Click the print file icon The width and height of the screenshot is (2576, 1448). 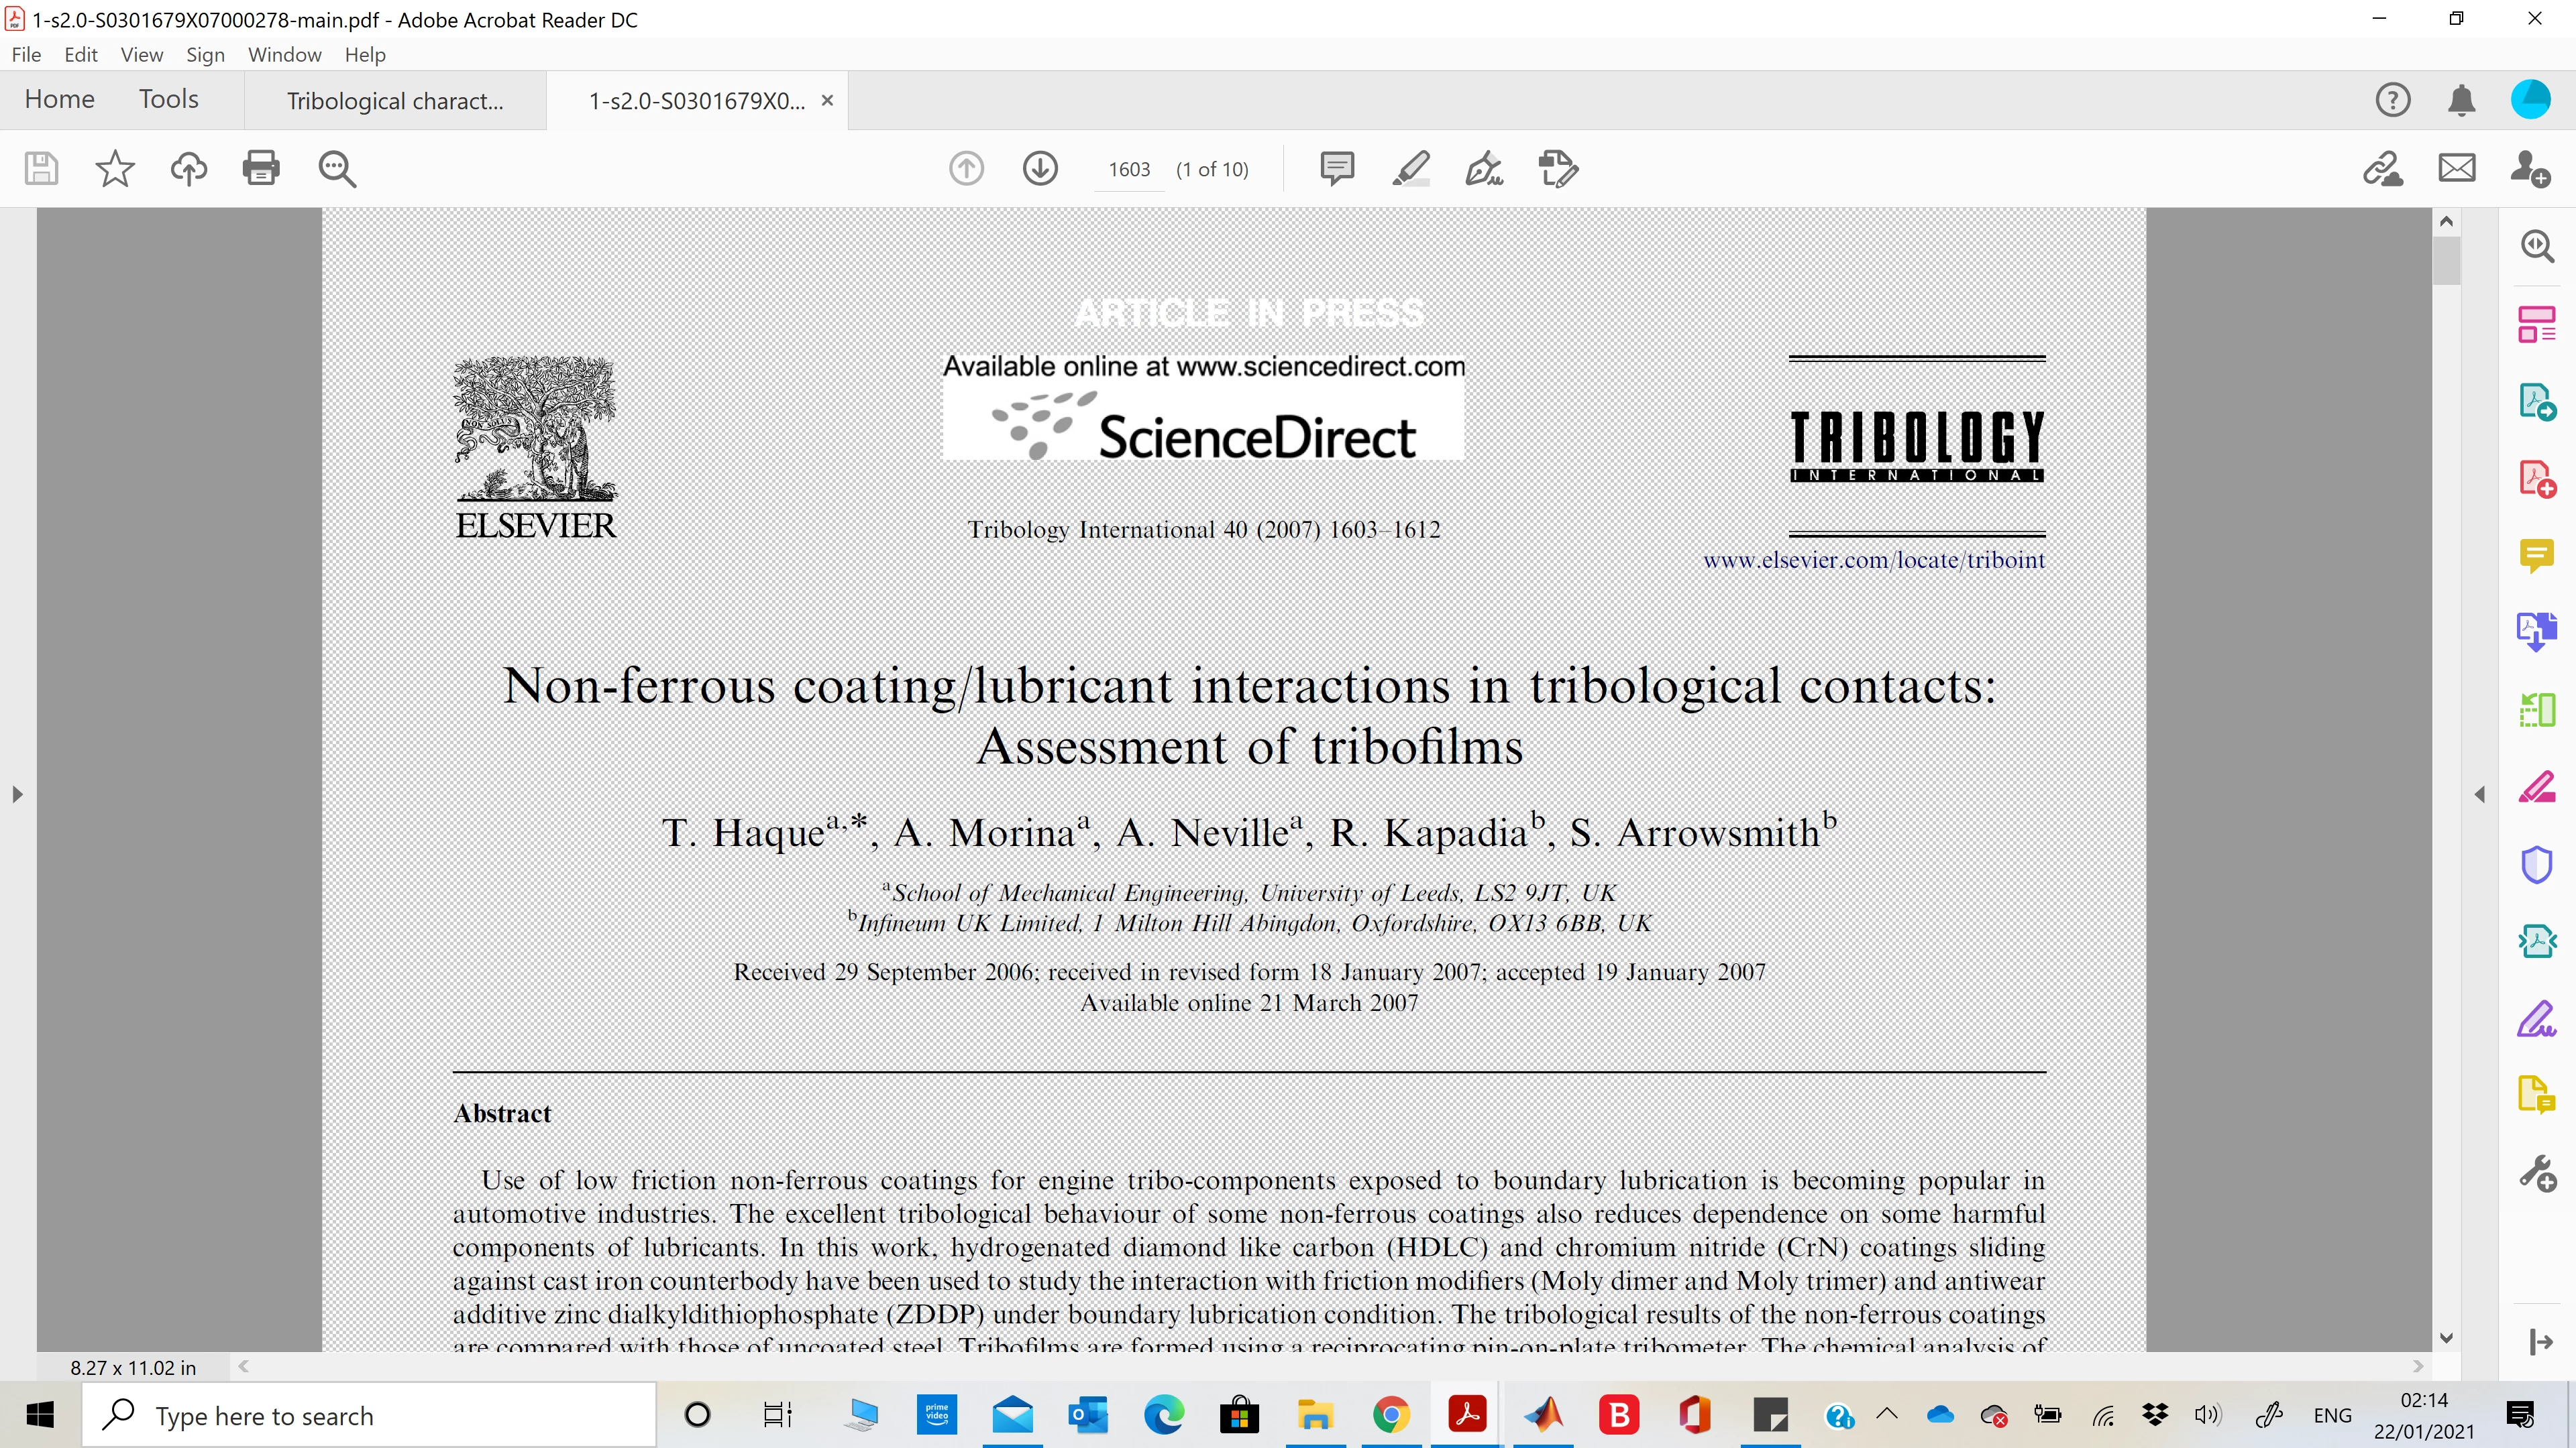click(x=261, y=168)
